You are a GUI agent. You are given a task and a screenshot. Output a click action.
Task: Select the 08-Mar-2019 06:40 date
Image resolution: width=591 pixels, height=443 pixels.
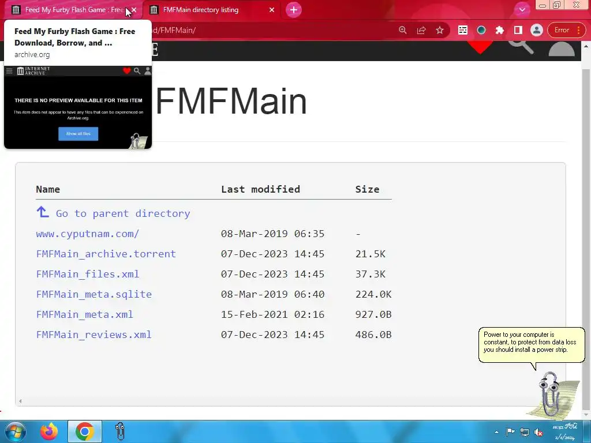(x=272, y=294)
